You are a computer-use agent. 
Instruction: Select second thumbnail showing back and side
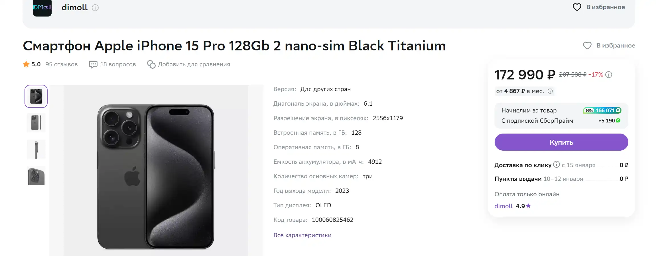point(36,123)
